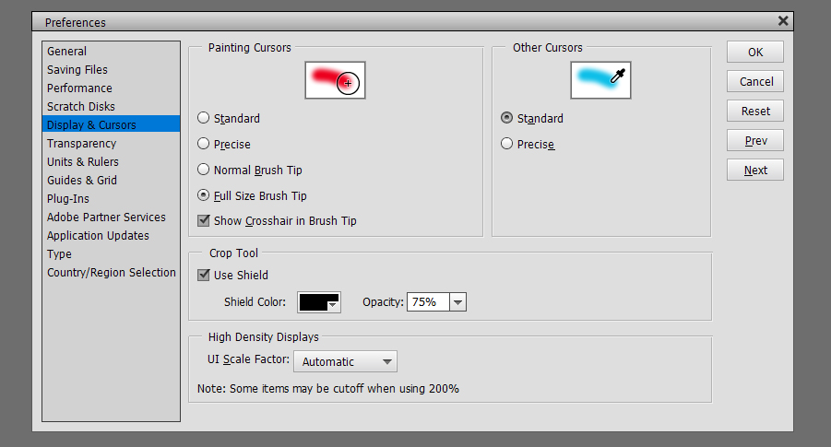Screen dimensions: 831x447
Task: Open the Shield Color dropdown swatch
Action: (x=319, y=302)
